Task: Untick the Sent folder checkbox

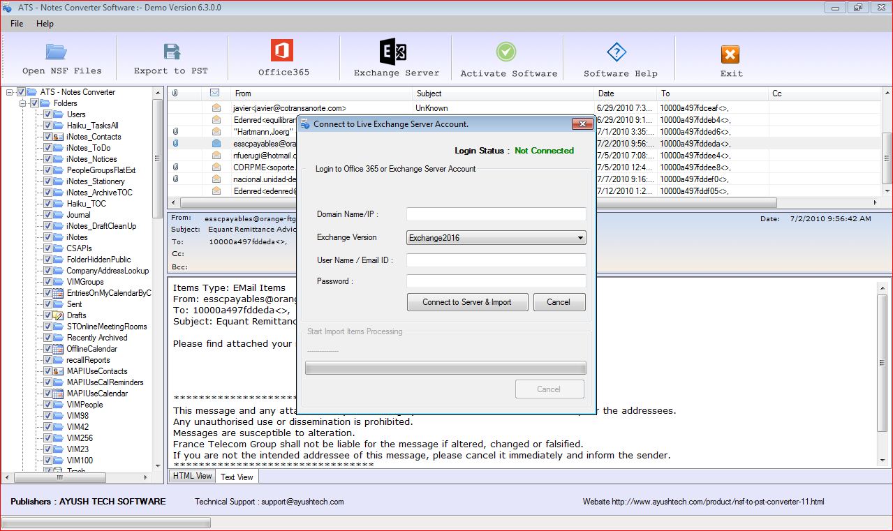Action: 47,304
